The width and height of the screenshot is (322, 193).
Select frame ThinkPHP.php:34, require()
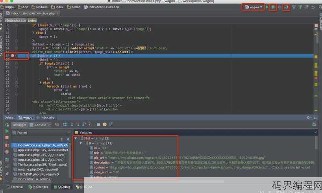tap(41, 174)
